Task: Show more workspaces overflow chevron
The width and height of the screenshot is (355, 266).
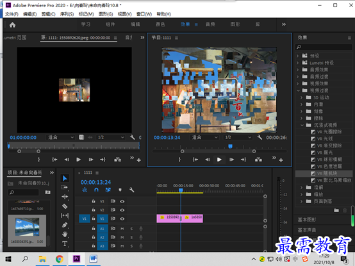Action: (x=284, y=24)
